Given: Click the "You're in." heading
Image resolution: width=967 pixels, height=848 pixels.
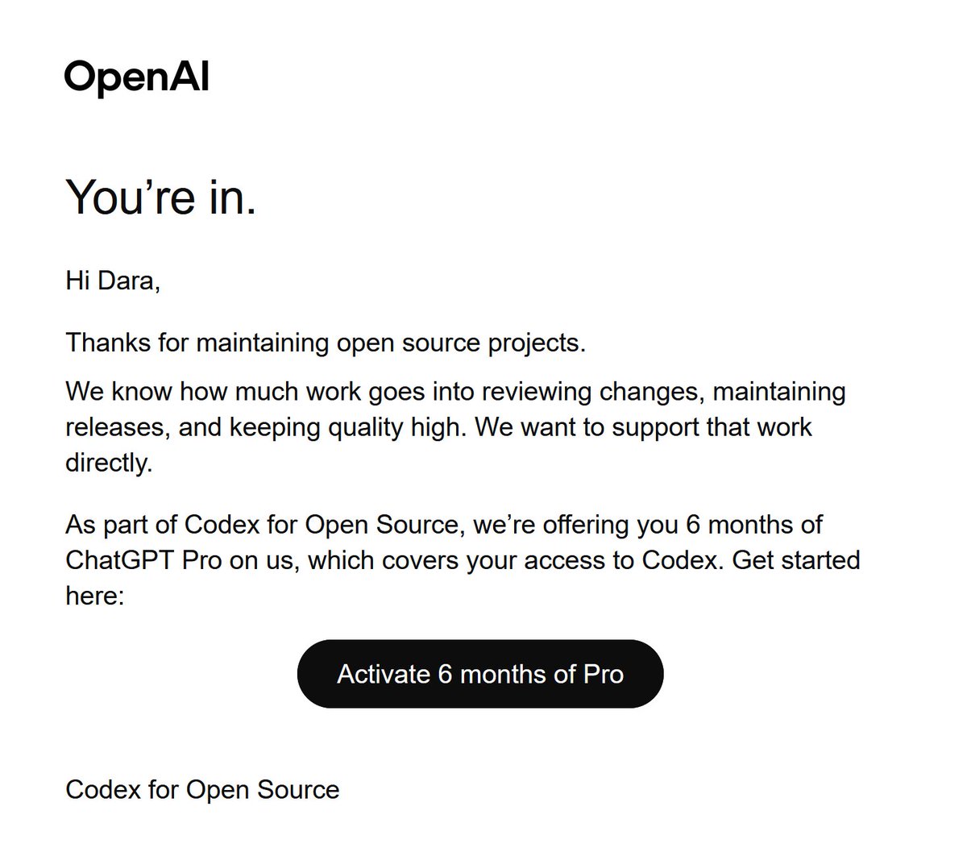Looking at the screenshot, I should [160, 197].
